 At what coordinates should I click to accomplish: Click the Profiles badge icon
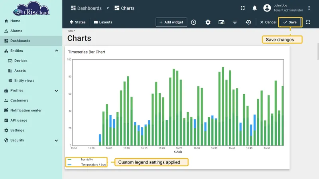click(6, 91)
